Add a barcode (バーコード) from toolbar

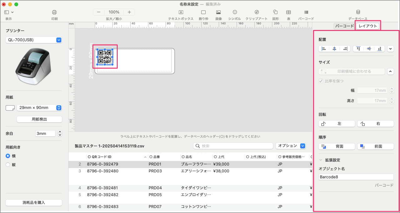306,12
